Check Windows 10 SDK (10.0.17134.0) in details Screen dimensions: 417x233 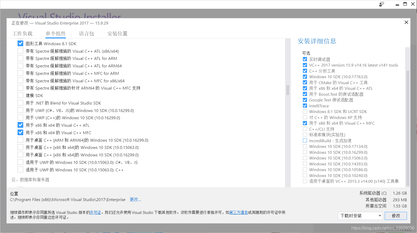[x=305, y=146]
